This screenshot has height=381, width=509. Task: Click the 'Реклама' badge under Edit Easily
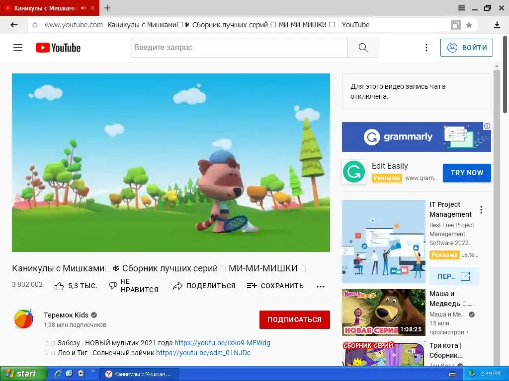(x=387, y=178)
